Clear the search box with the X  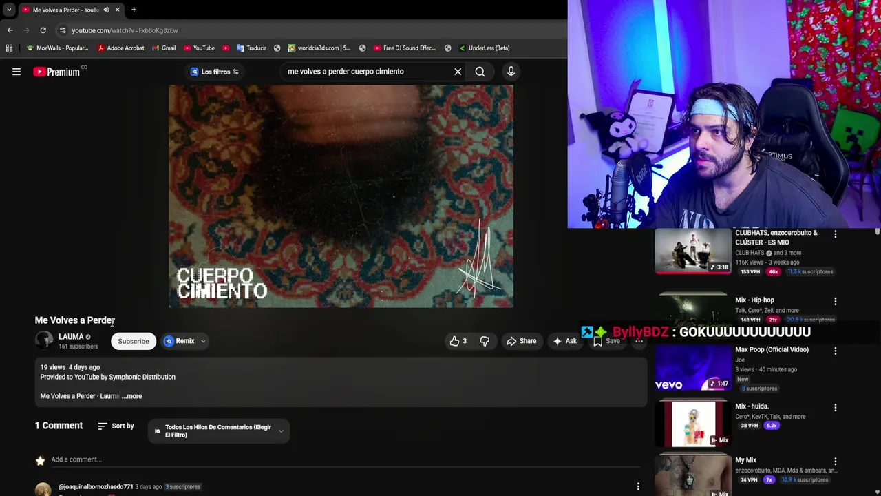coord(458,72)
